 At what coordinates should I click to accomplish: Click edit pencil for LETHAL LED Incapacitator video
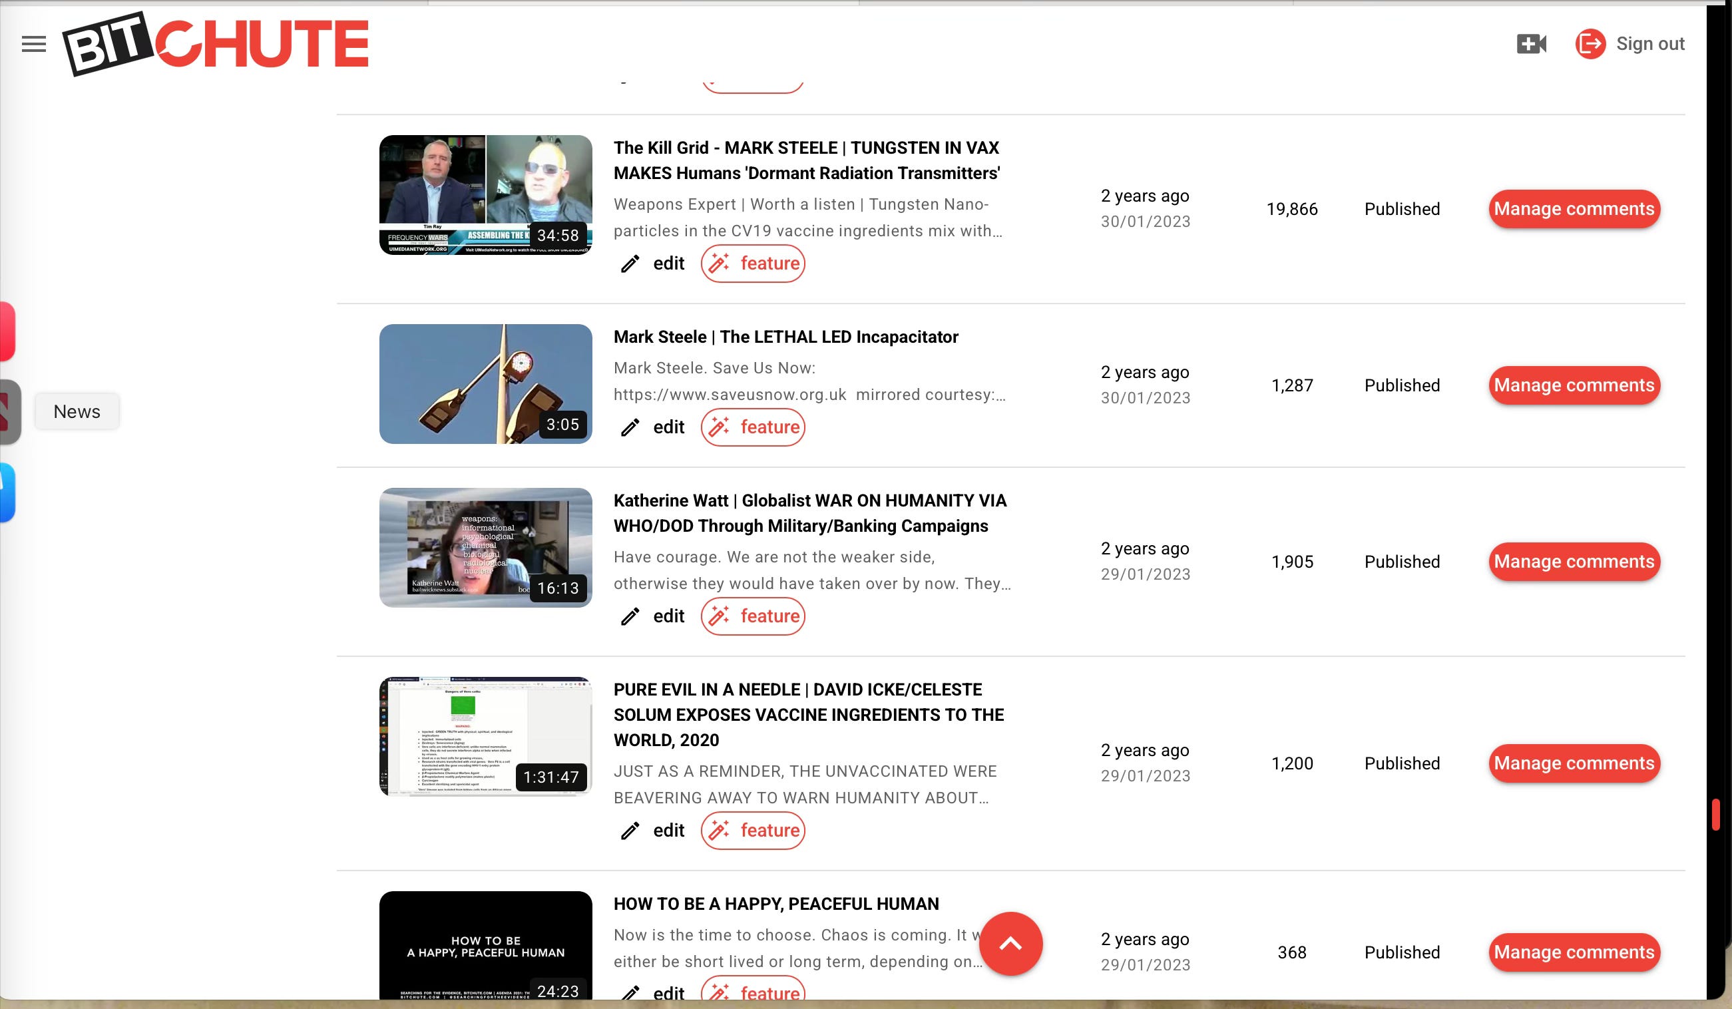(630, 427)
